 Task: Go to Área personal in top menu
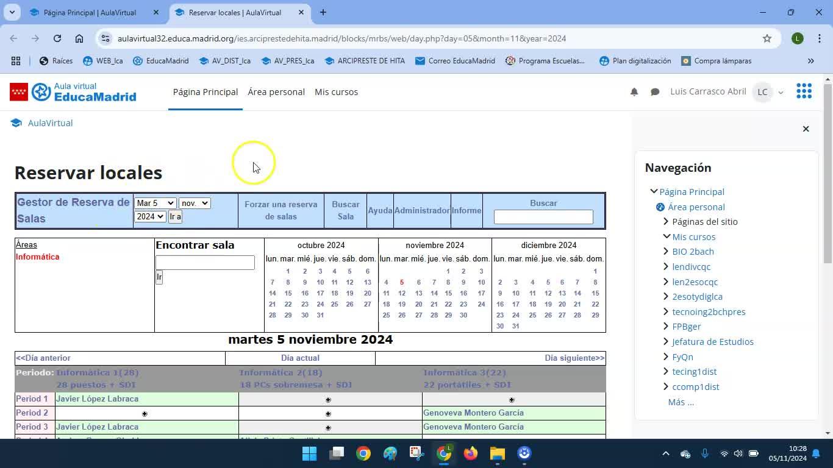pyautogui.click(x=276, y=92)
